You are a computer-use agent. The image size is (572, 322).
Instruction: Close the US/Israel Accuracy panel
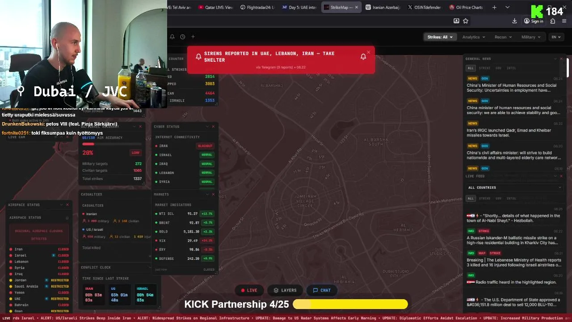(x=140, y=127)
